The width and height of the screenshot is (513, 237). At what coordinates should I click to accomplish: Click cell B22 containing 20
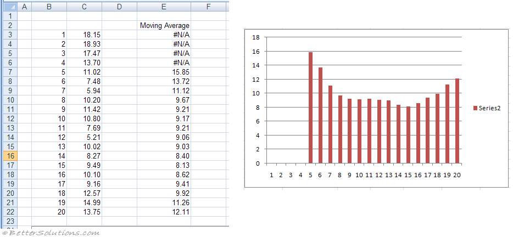[x=49, y=212]
